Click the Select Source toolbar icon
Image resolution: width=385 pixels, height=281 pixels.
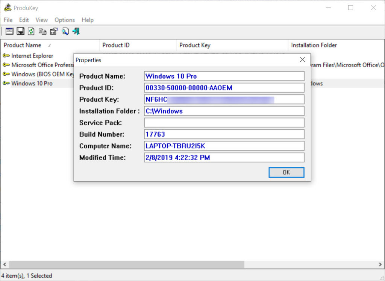[x=9, y=31]
